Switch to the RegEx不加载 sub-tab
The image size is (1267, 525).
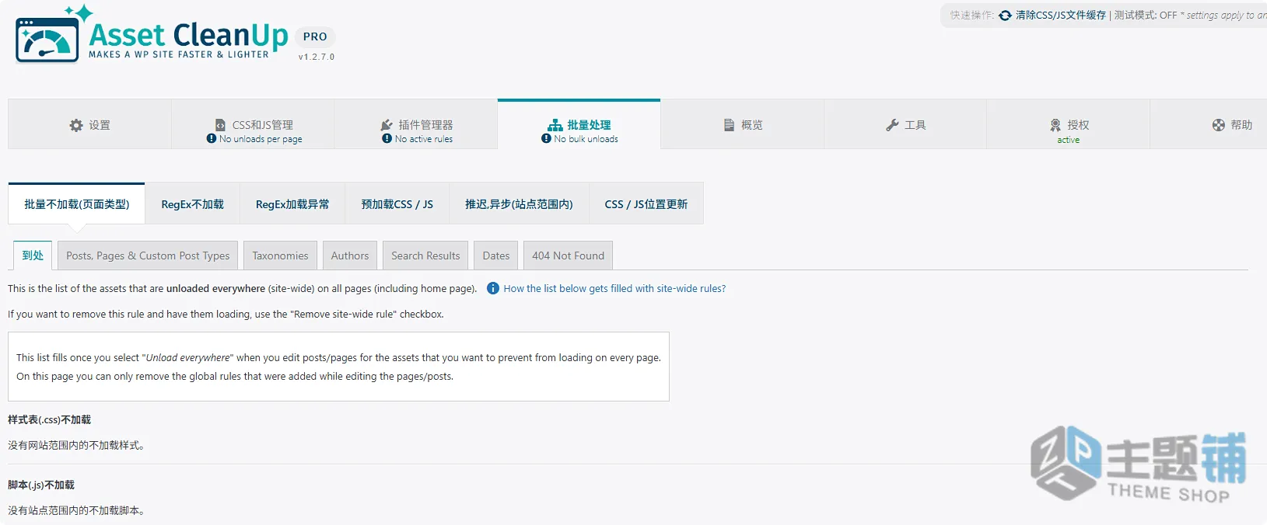[193, 204]
